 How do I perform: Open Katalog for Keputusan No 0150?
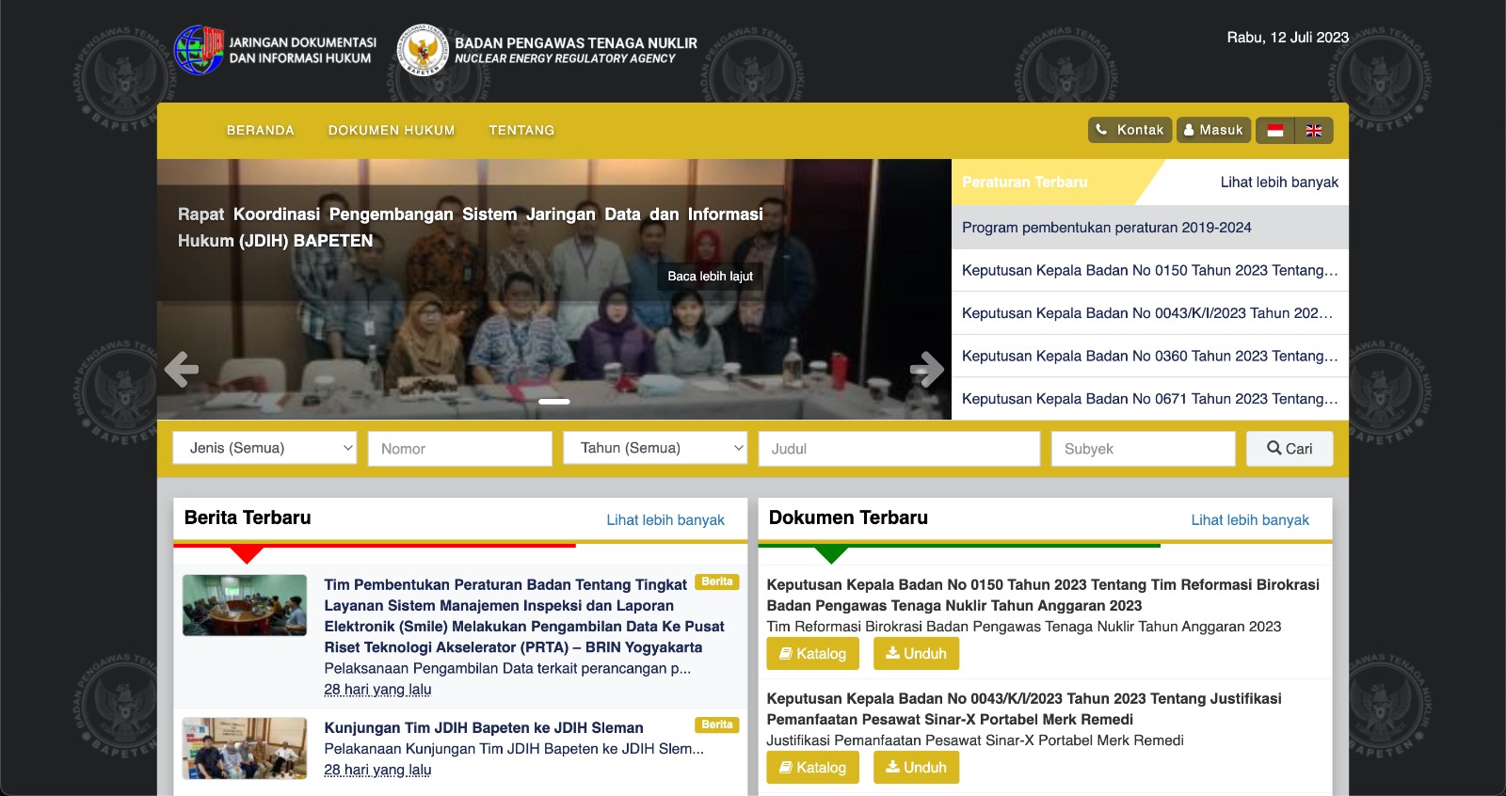click(x=812, y=654)
